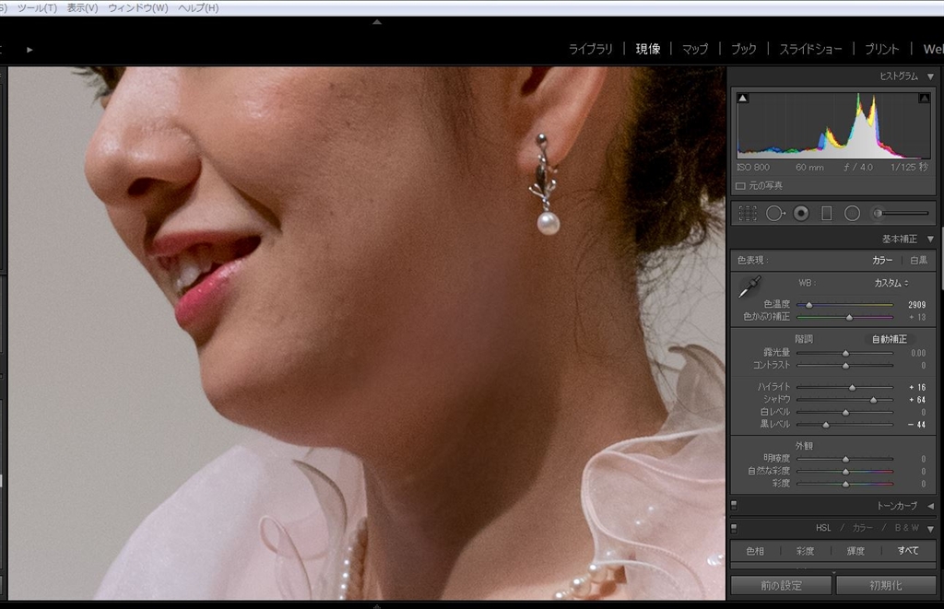Image resolution: width=944 pixels, height=609 pixels.
Task: Enable the 元の写真 checkbox
Action: 740,185
